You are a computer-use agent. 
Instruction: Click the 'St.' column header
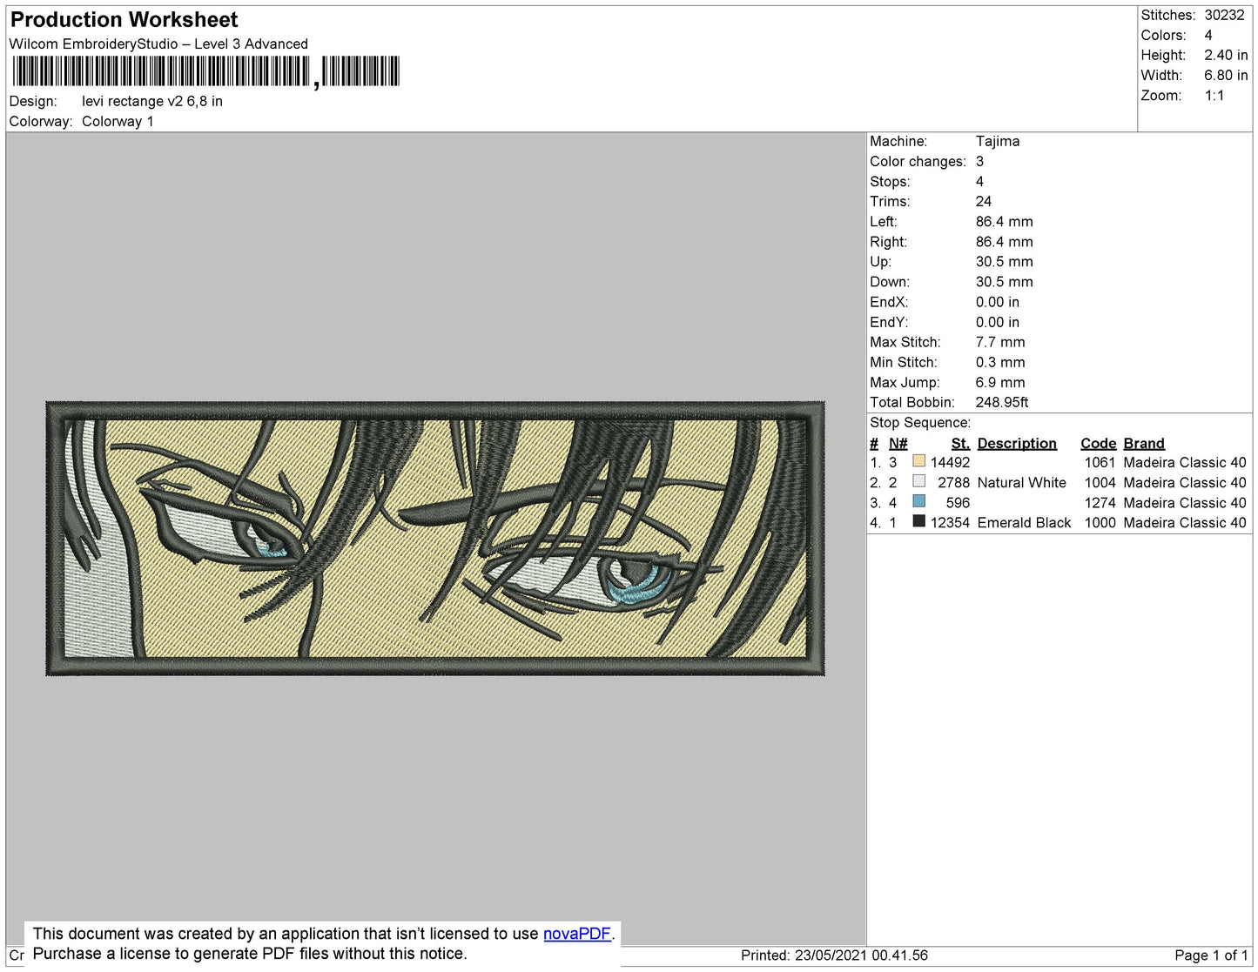click(960, 444)
